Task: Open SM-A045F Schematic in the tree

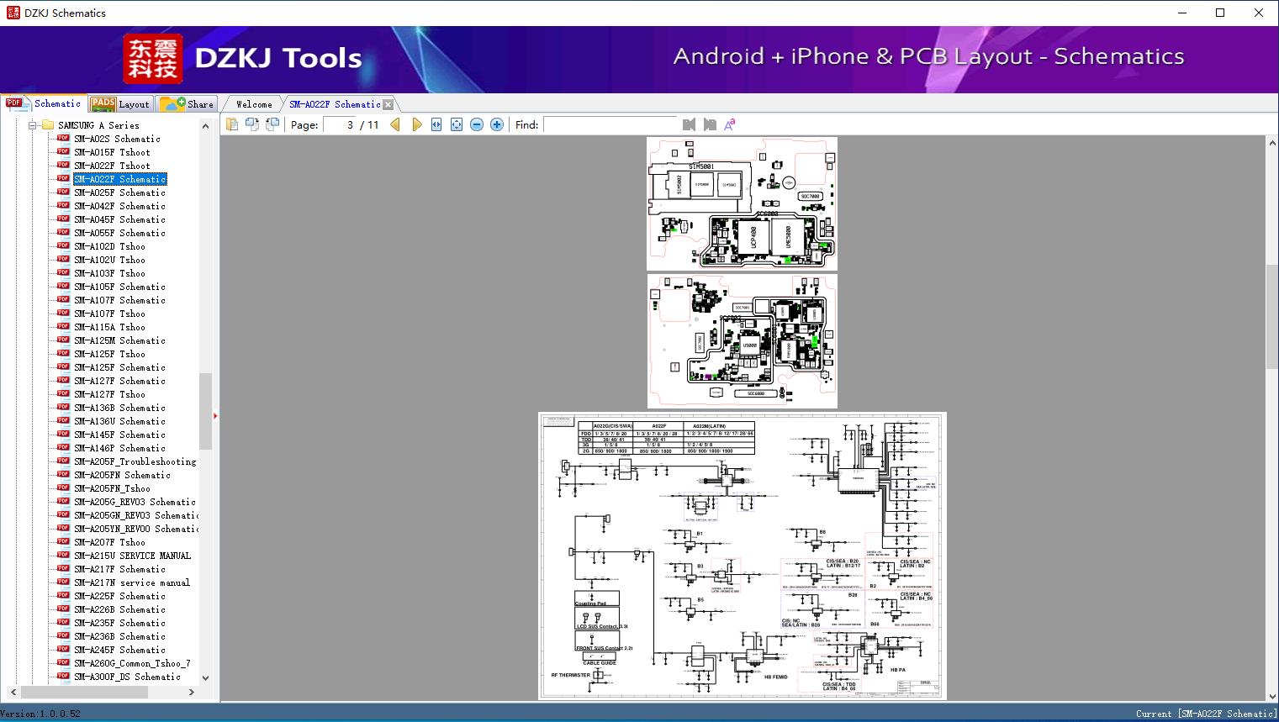Action: (119, 219)
